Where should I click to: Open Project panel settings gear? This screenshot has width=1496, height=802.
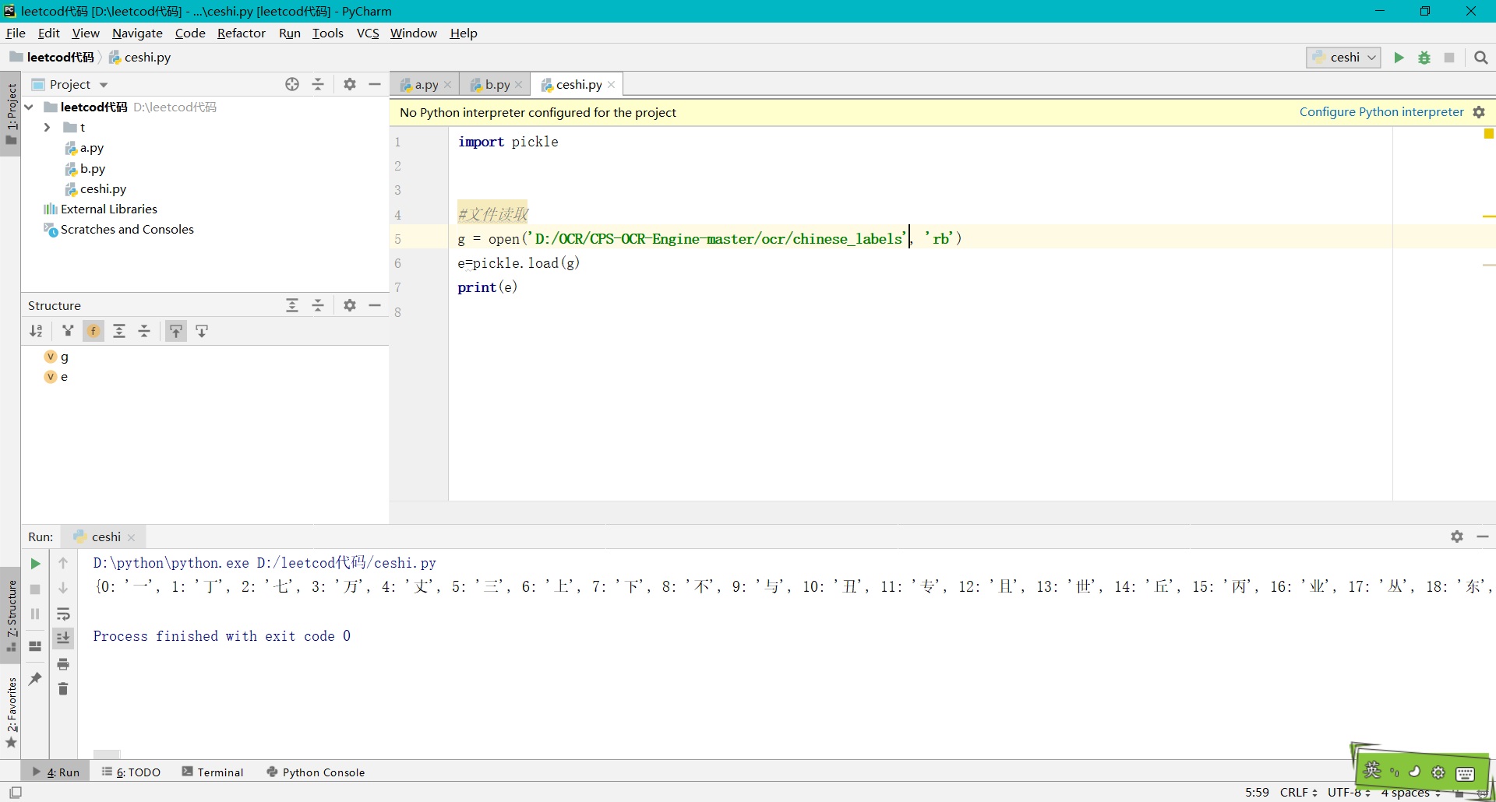point(350,84)
